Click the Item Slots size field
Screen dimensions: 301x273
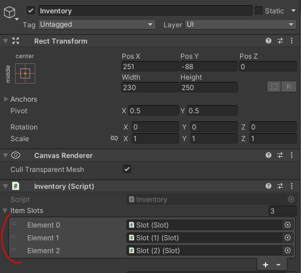click(282, 211)
